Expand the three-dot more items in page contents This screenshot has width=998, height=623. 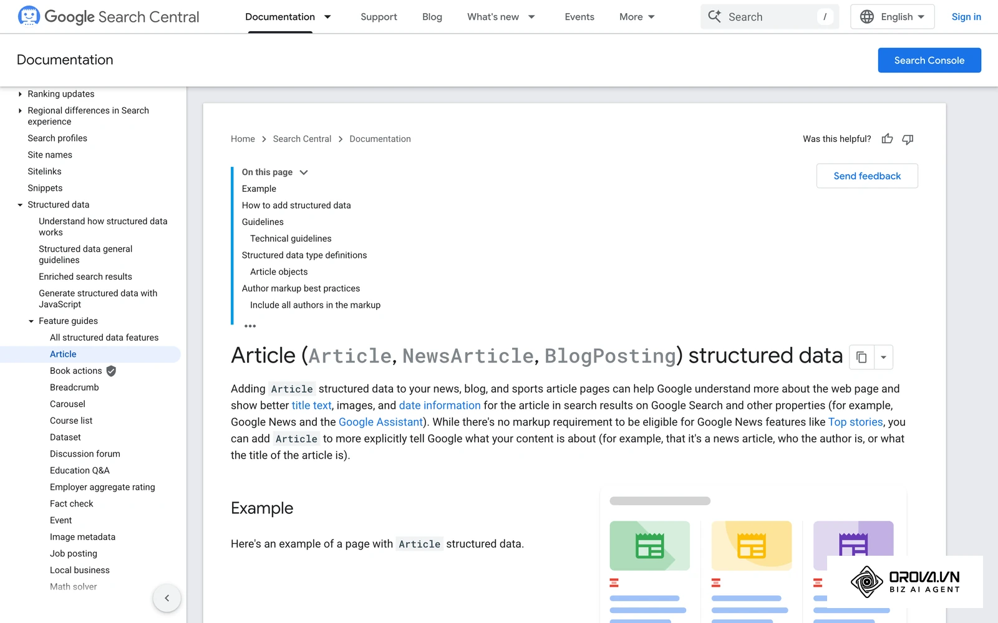pyautogui.click(x=250, y=326)
